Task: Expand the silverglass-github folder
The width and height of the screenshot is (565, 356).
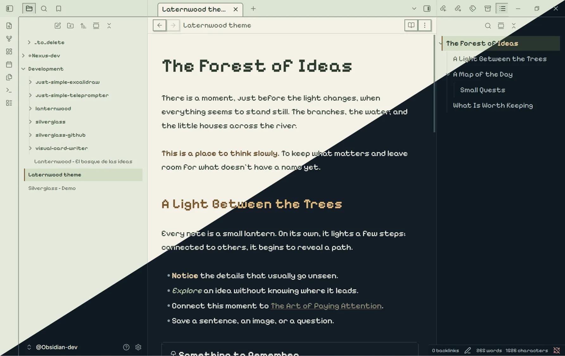Action: [30, 135]
